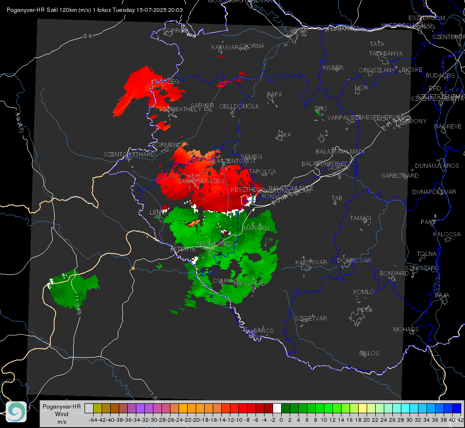Select the darkest blue swatch between 40 and 42
This screenshot has height=428, width=465.
tap(457, 408)
